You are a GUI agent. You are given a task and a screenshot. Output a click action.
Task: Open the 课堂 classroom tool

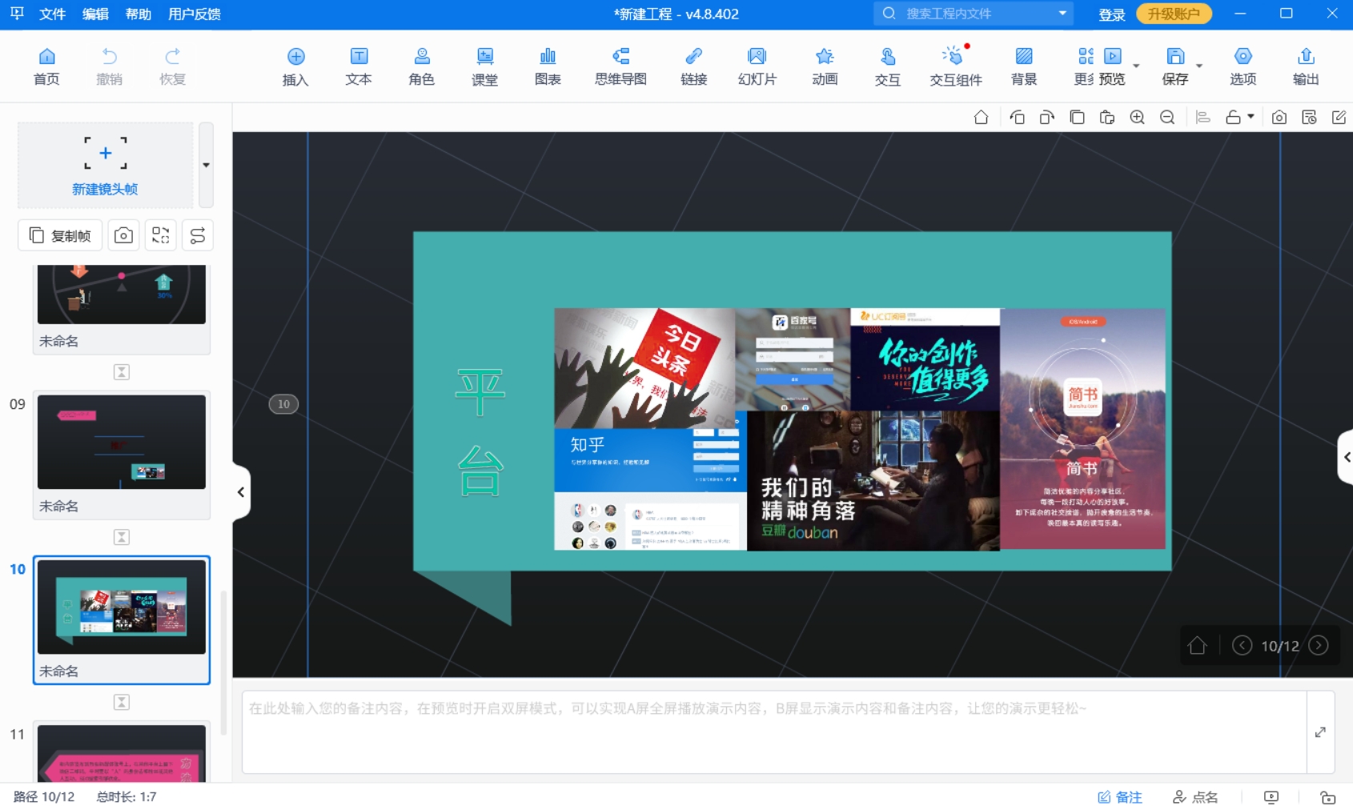coord(484,66)
